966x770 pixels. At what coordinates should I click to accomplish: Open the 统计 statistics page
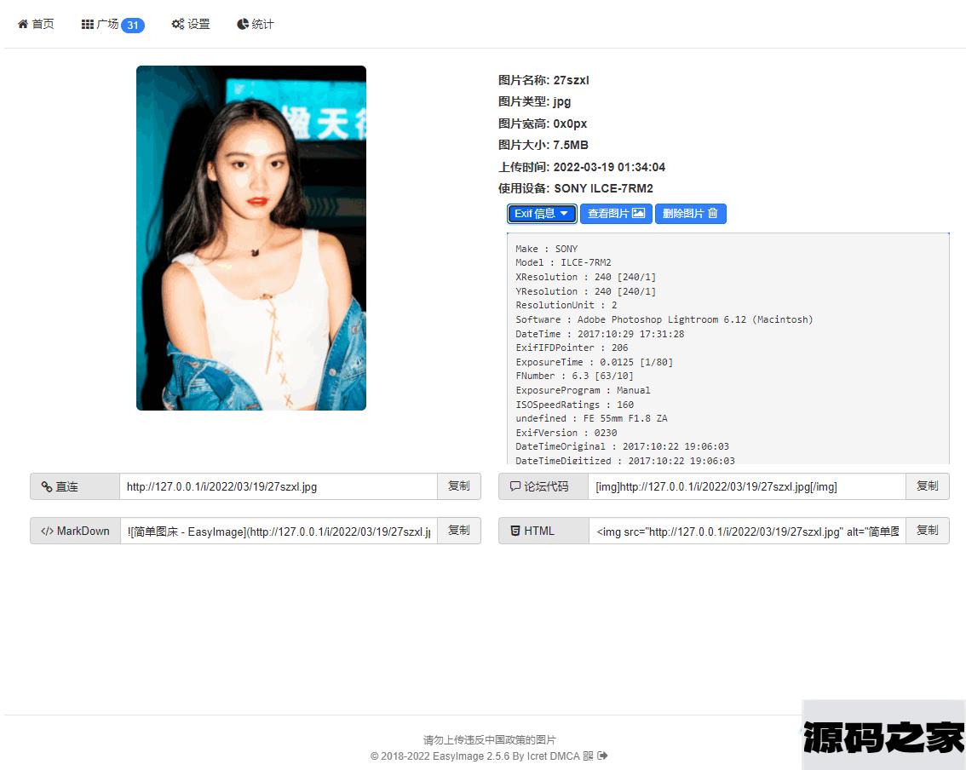[x=256, y=25]
